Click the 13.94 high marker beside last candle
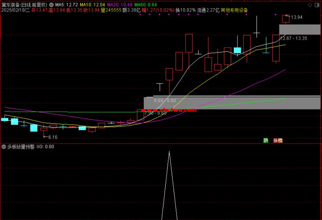Screen dimensions: 322x220 [297, 17]
